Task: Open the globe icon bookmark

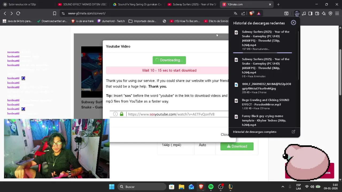Action: pos(164,21)
